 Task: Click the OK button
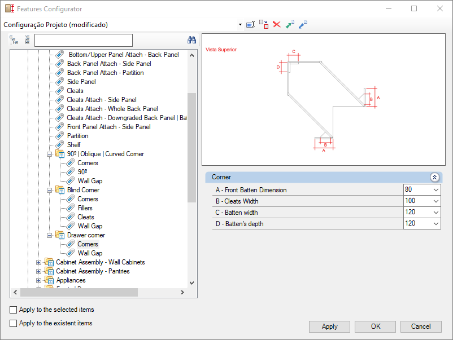point(375,326)
